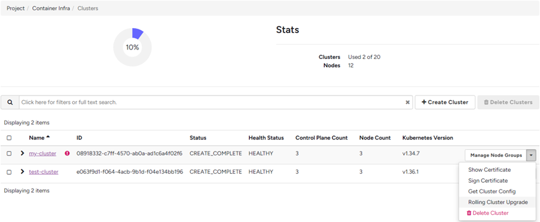Screen dimensions: 540x222
Task: Click the Status column header
Action: (198, 138)
